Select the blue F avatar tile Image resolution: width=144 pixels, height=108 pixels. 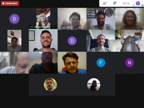101,63
